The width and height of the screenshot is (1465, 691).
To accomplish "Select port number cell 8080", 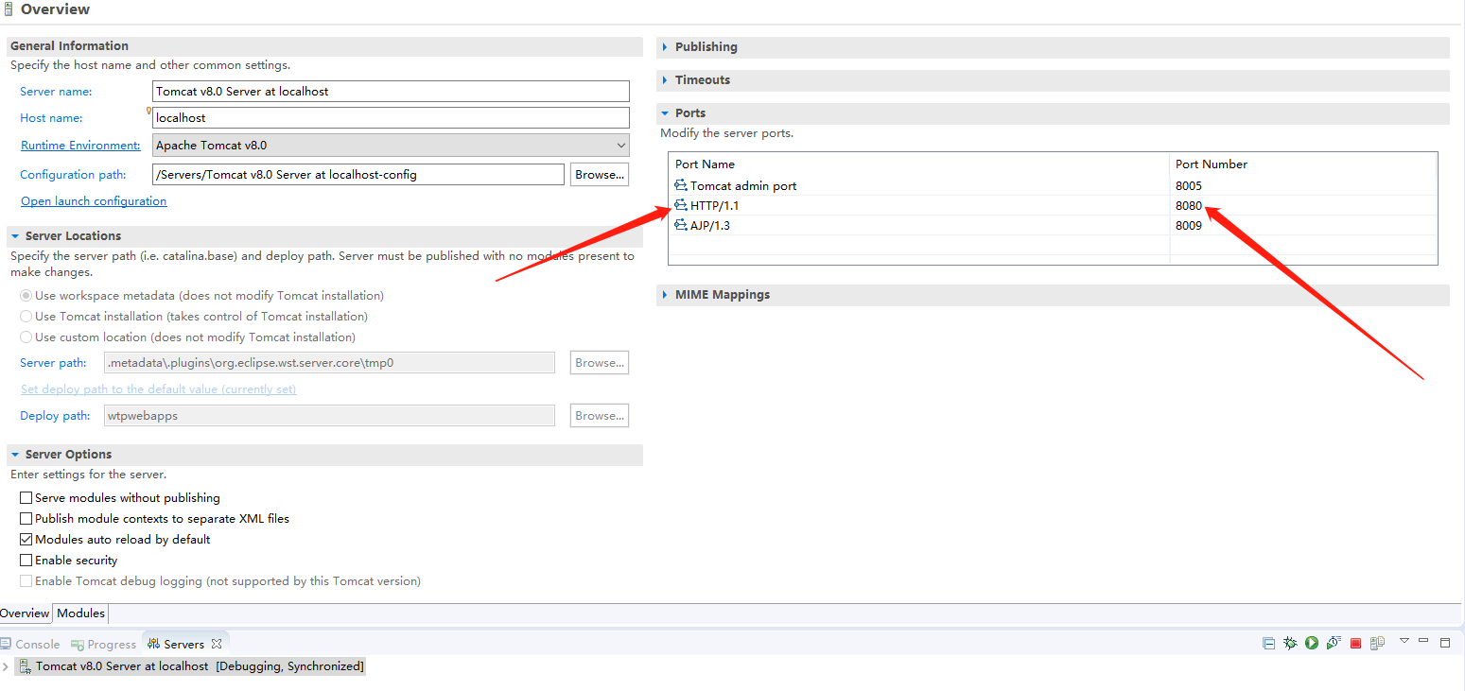I will tap(1189, 206).
